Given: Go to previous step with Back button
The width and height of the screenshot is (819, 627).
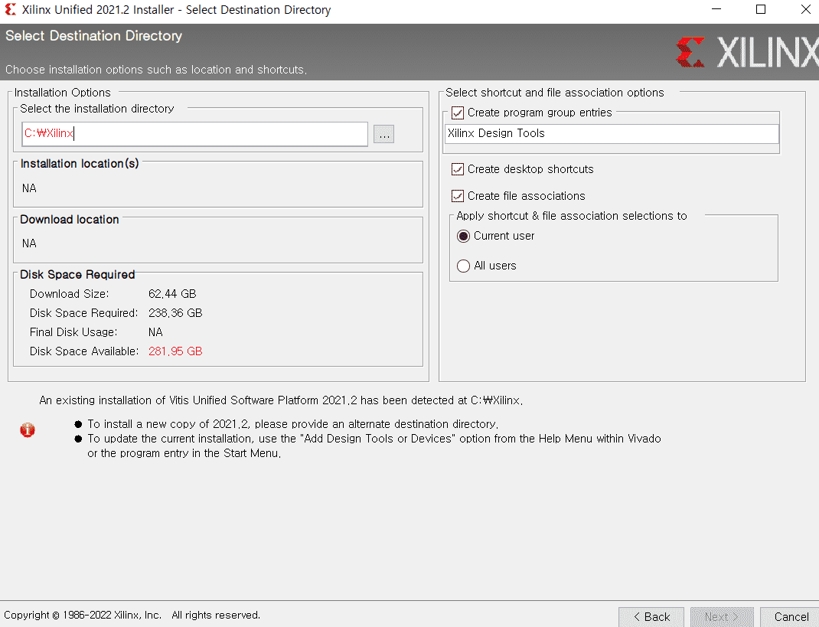Looking at the screenshot, I should pos(651,617).
